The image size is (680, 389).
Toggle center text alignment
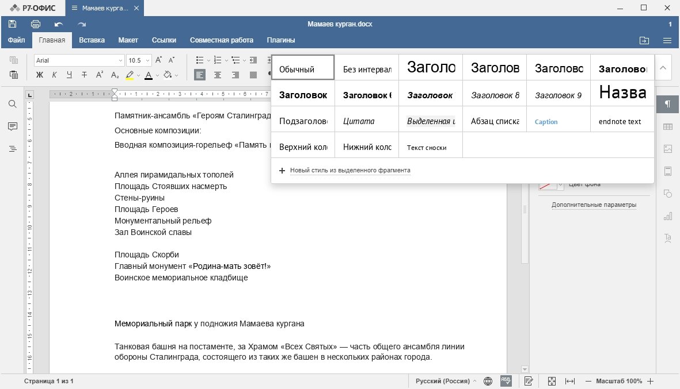(x=218, y=75)
